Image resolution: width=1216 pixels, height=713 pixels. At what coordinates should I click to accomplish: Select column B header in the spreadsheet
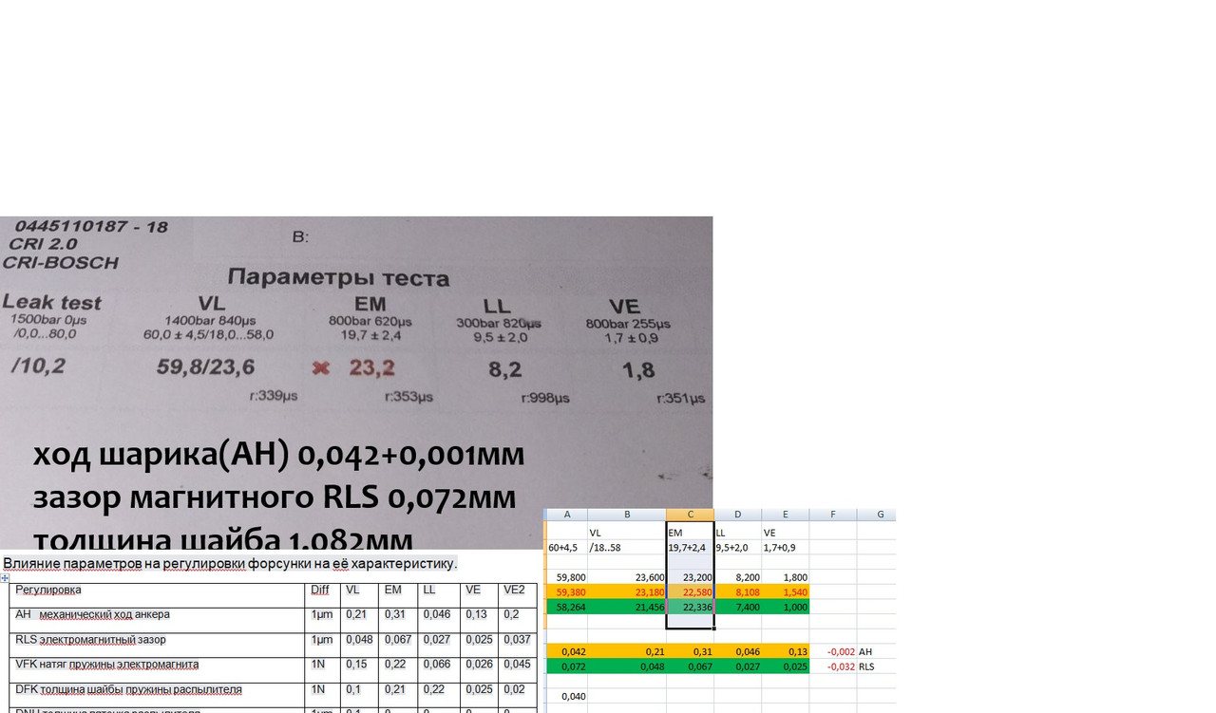[627, 515]
